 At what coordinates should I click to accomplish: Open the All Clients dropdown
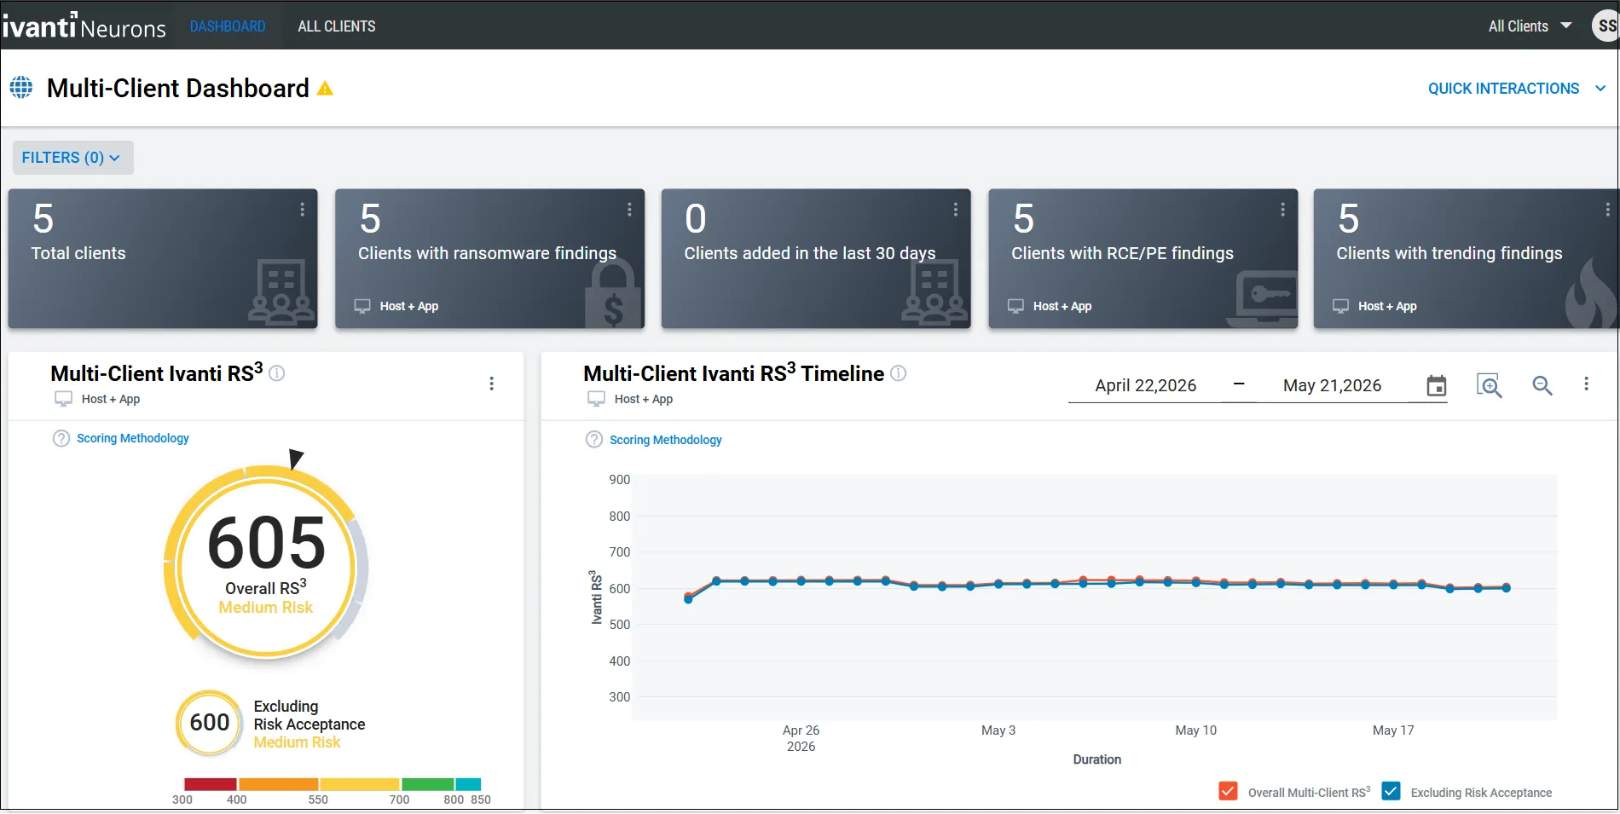(1530, 26)
